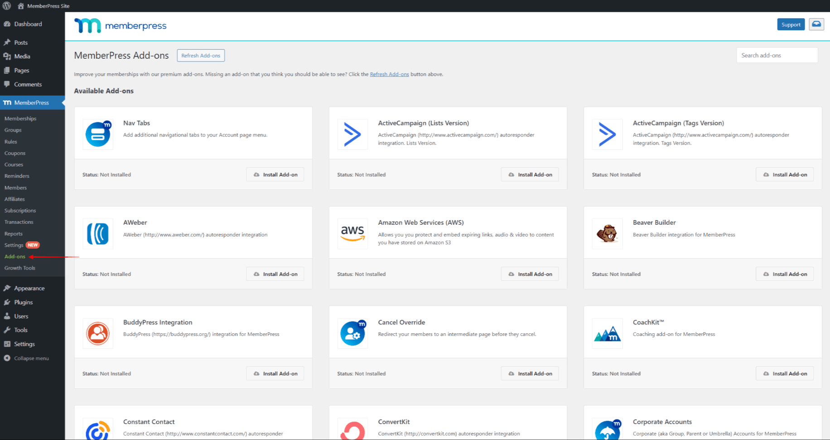Click the CoachKit mountains icon

coord(607,333)
